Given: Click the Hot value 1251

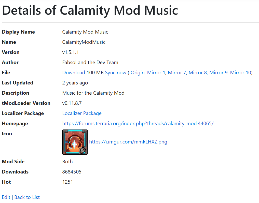Looking at the screenshot, I should point(67,182).
